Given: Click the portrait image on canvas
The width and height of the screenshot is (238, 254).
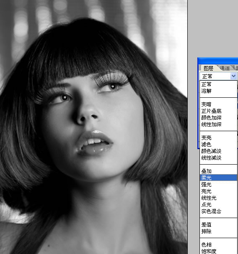Looking at the screenshot, I should (x=93, y=127).
